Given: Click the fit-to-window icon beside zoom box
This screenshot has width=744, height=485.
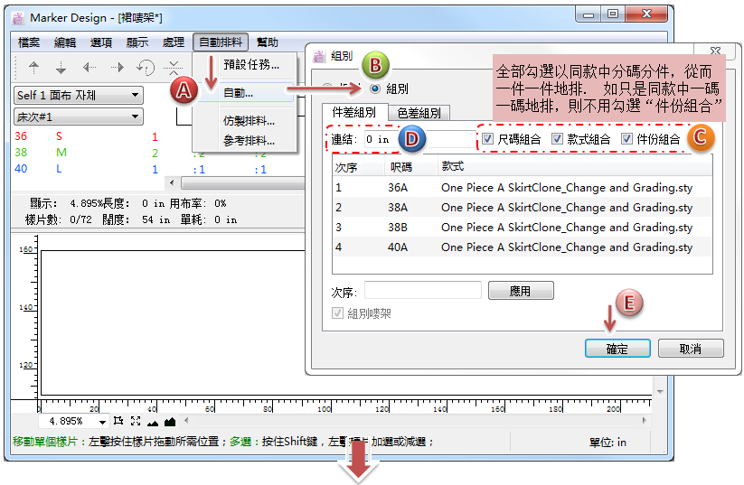Looking at the screenshot, I should pos(135,421).
